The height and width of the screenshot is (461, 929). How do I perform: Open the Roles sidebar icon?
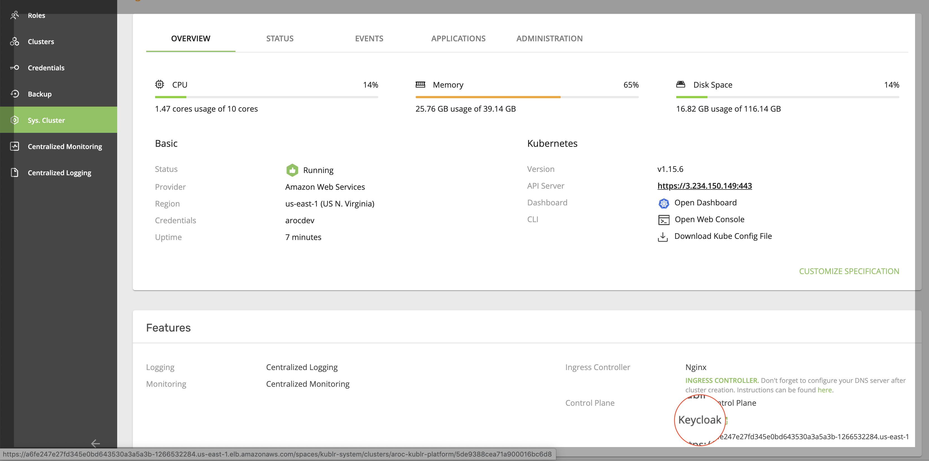point(15,15)
